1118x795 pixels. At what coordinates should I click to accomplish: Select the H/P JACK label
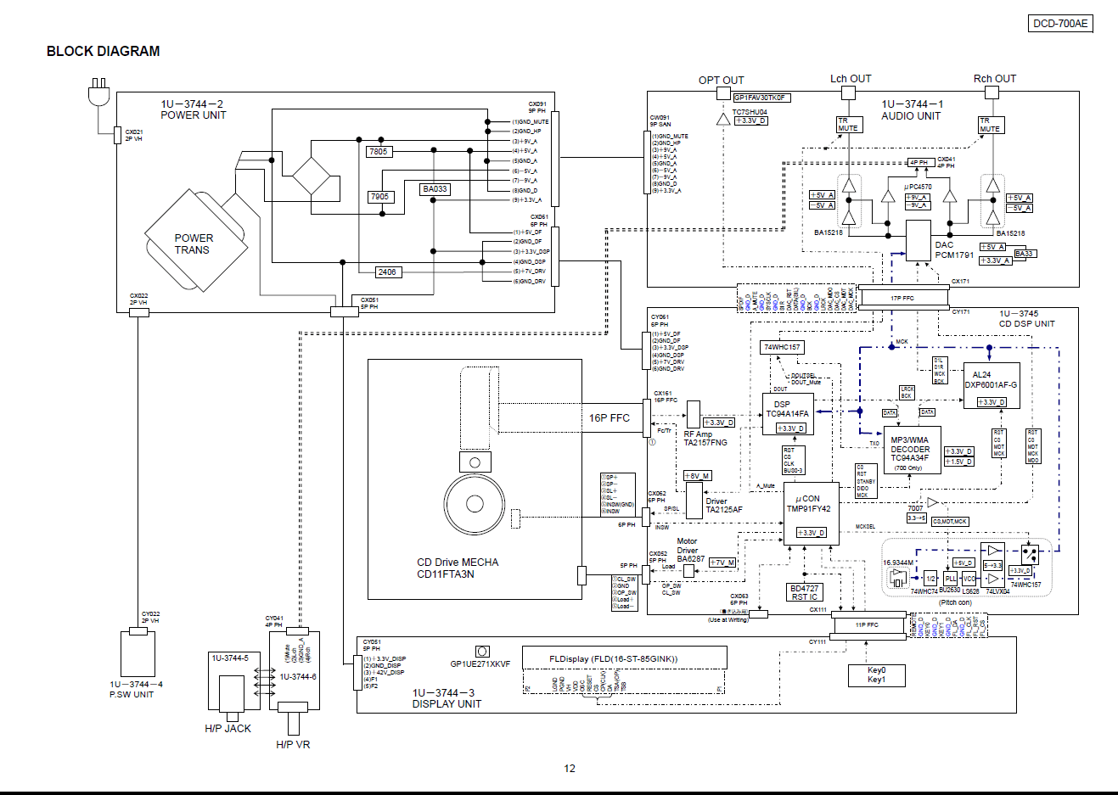point(228,729)
